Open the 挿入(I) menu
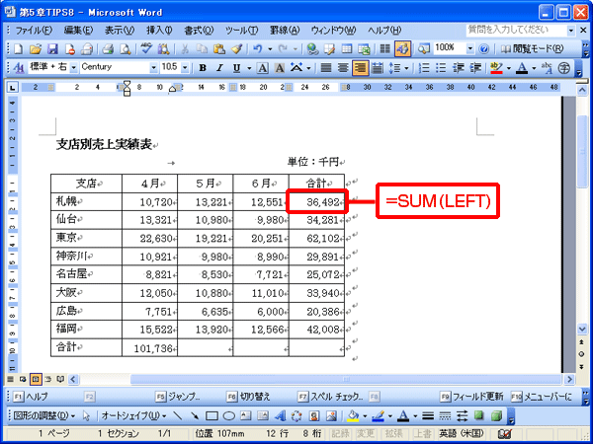Viewport: 593px width, 444px height. (x=159, y=31)
